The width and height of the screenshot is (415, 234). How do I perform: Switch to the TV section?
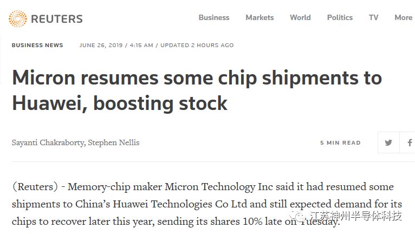(374, 17)
